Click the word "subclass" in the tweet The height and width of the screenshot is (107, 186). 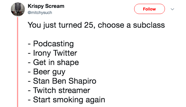149,25
